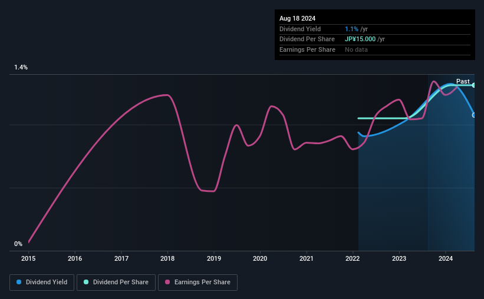The height and width of the screenshot is (299, 484).
Task: Select the Dividend Per Share endpoint marker
Action: [474, 85]
